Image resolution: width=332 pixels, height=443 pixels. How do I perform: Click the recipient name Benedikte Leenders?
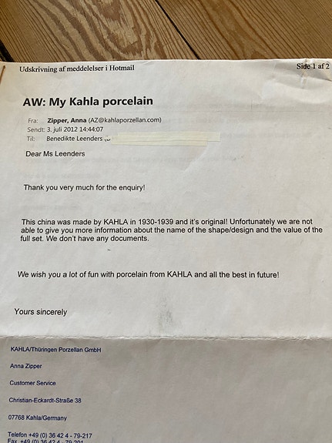[74, 139]
